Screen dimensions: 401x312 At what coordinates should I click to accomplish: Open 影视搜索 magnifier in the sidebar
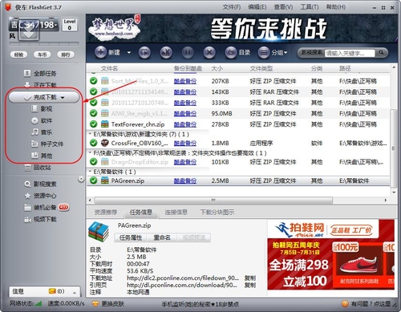27,184
